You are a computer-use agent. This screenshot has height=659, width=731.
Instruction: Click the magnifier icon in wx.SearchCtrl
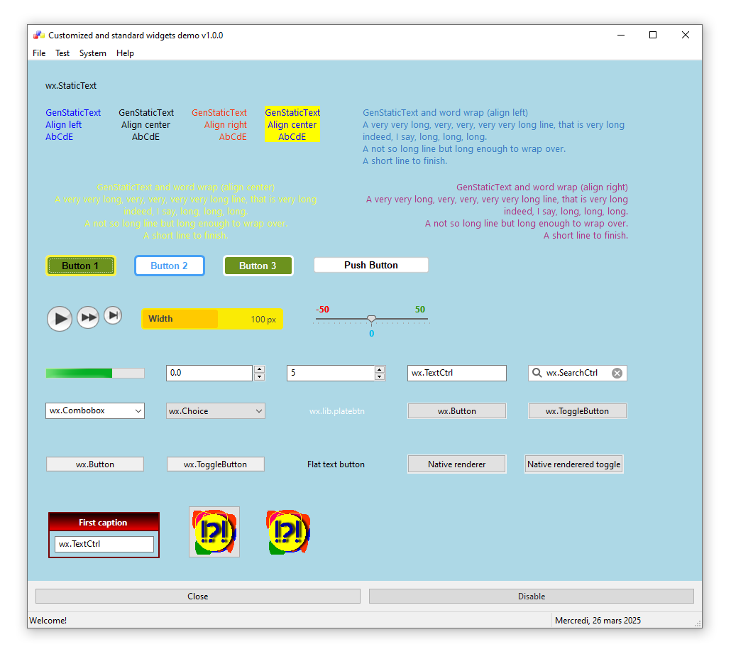click(537, 373)
